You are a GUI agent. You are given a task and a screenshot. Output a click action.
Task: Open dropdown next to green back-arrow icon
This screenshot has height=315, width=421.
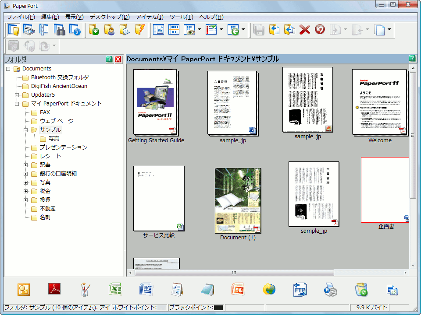point(243,29)
